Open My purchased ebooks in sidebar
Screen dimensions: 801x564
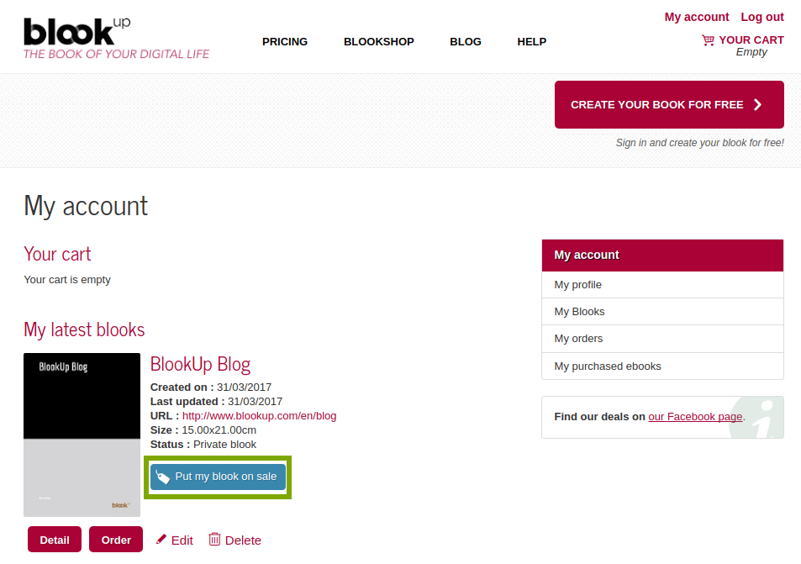pyautogui.click(x=662, y=366)
